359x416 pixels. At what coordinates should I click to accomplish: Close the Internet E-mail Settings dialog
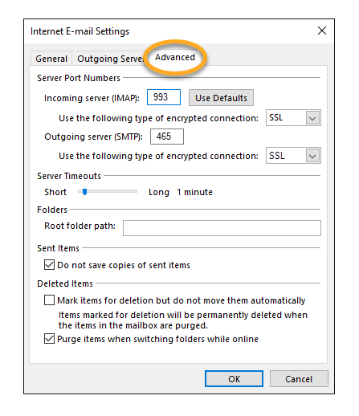[322, 31]
